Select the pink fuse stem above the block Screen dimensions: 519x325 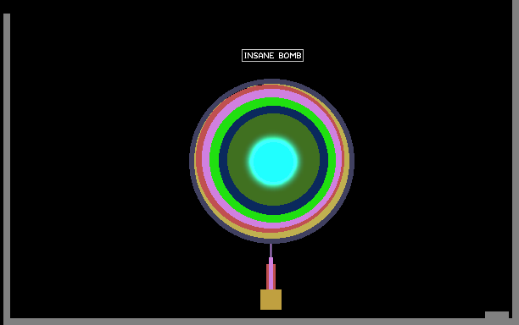271,273
